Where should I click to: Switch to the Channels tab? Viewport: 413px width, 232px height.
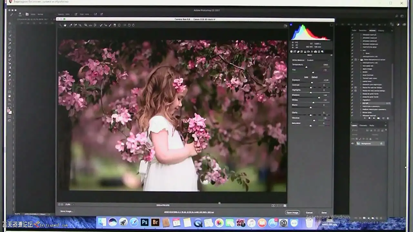point(363,125)
